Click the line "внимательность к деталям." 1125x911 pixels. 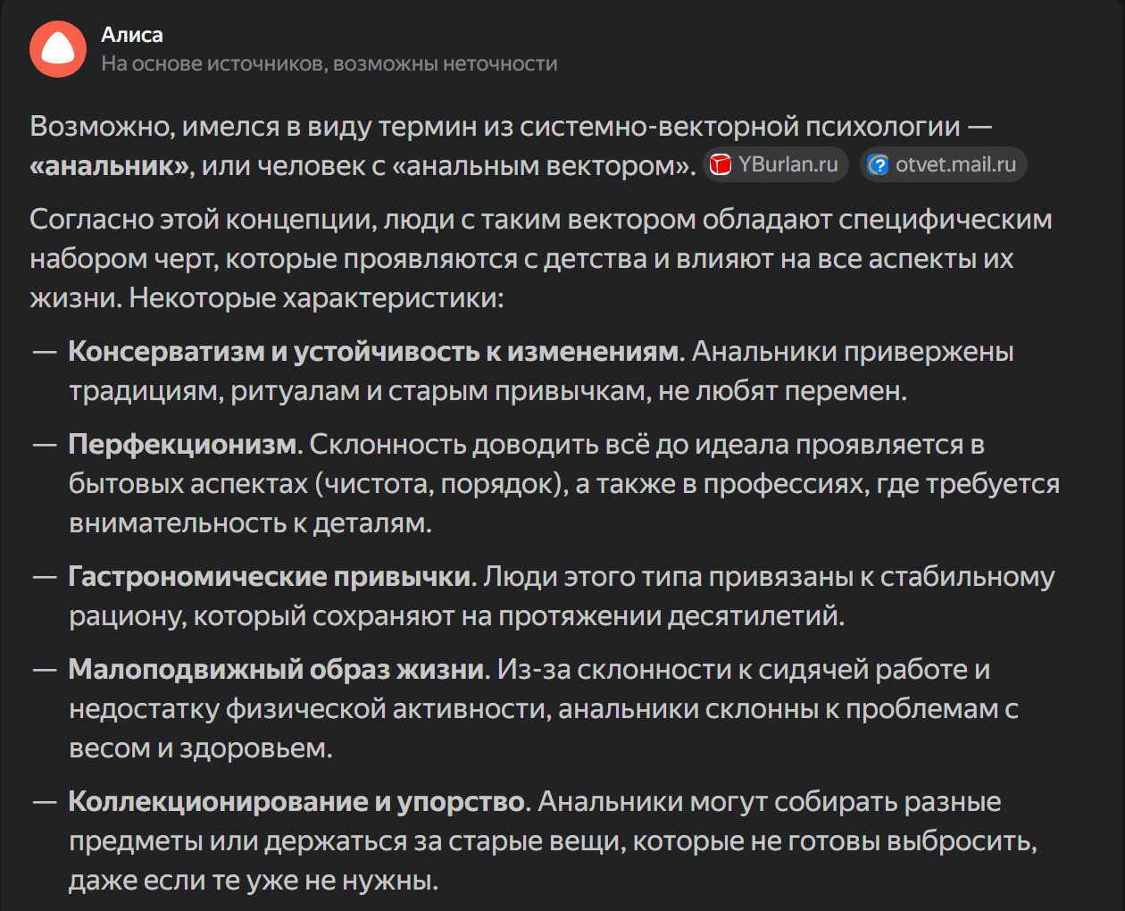pos(250,523)
